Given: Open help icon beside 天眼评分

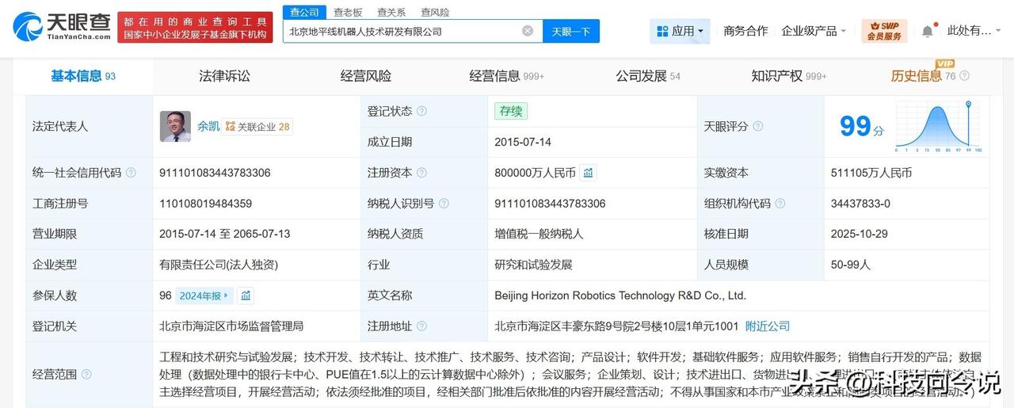Looking at the screenshot, I should pos(758,127).
